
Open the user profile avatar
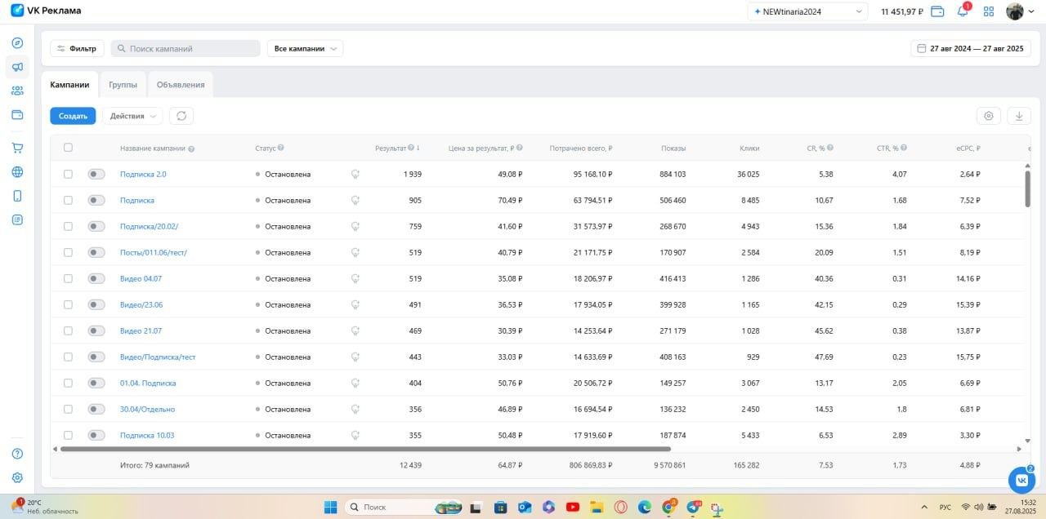coord(1015,11)
